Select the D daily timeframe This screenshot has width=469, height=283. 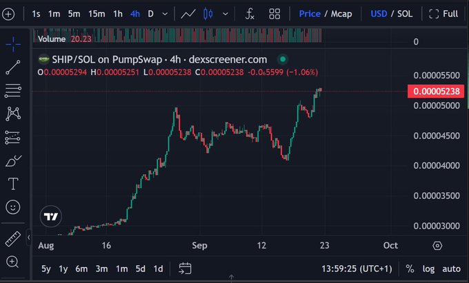coord(151,14)
